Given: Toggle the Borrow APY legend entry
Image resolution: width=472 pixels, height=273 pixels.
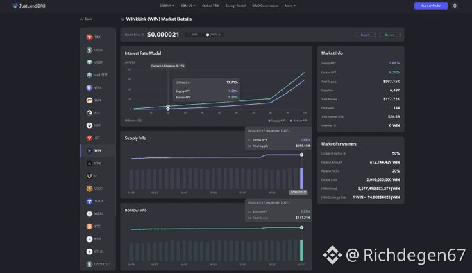Looking at the screenshot, I should 298,121.
